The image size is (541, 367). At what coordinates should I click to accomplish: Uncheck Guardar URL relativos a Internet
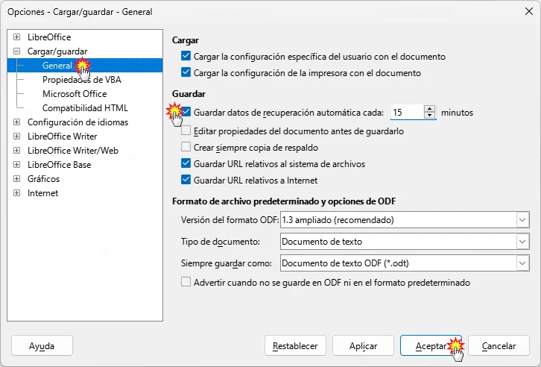[x=186, y=180]
